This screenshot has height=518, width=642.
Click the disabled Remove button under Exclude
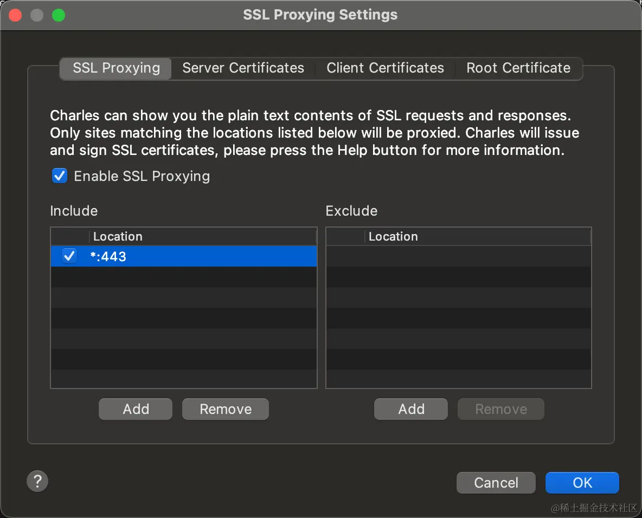coord(500,409)
